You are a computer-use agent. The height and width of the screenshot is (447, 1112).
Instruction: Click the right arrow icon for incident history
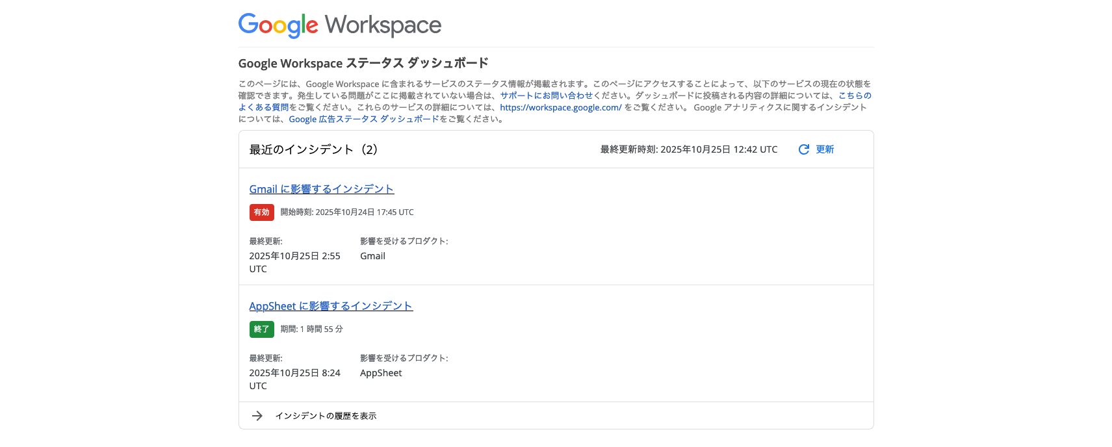(257, 416)
